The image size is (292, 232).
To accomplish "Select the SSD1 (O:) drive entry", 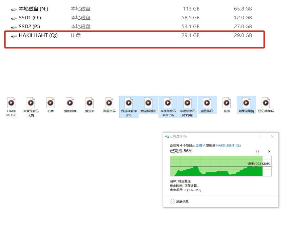I will [29, 18].
